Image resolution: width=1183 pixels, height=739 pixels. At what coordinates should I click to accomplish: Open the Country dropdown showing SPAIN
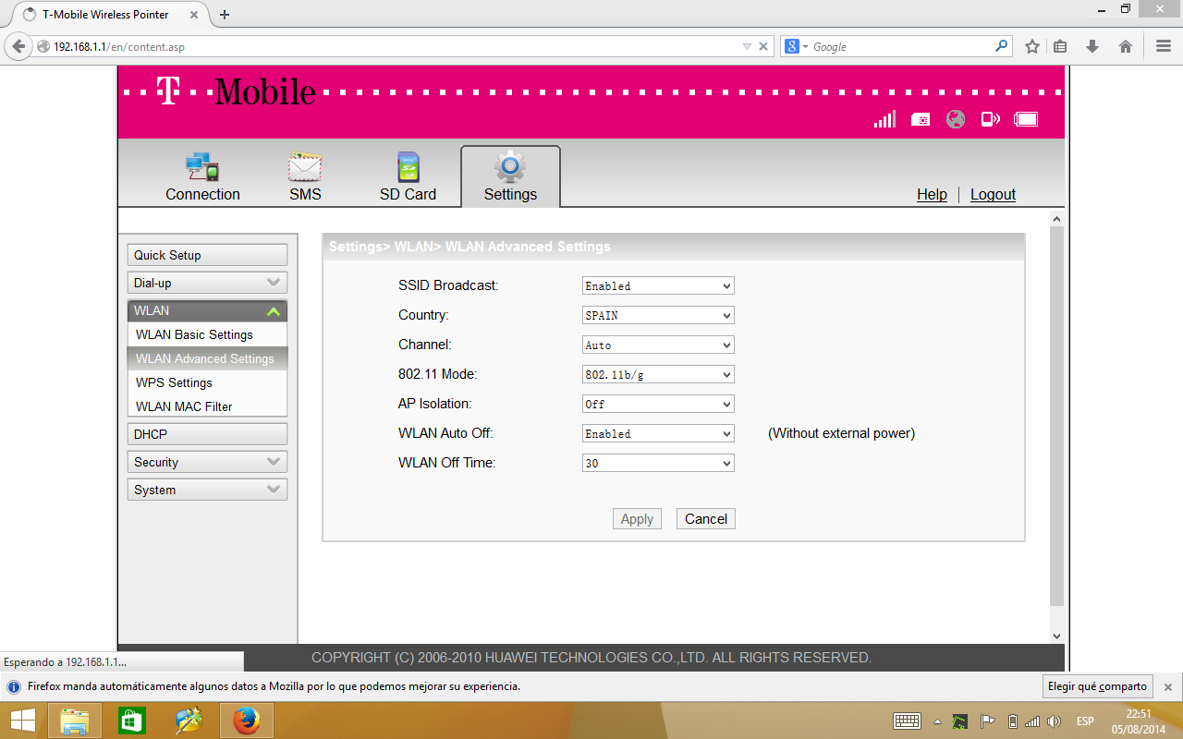(x=658, y=316)
